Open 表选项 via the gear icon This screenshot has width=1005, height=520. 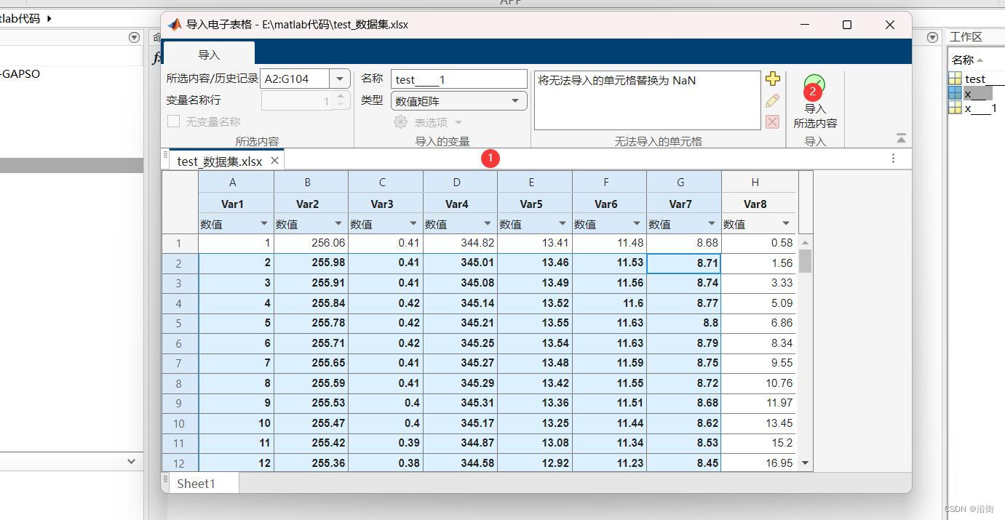(400, 121)
